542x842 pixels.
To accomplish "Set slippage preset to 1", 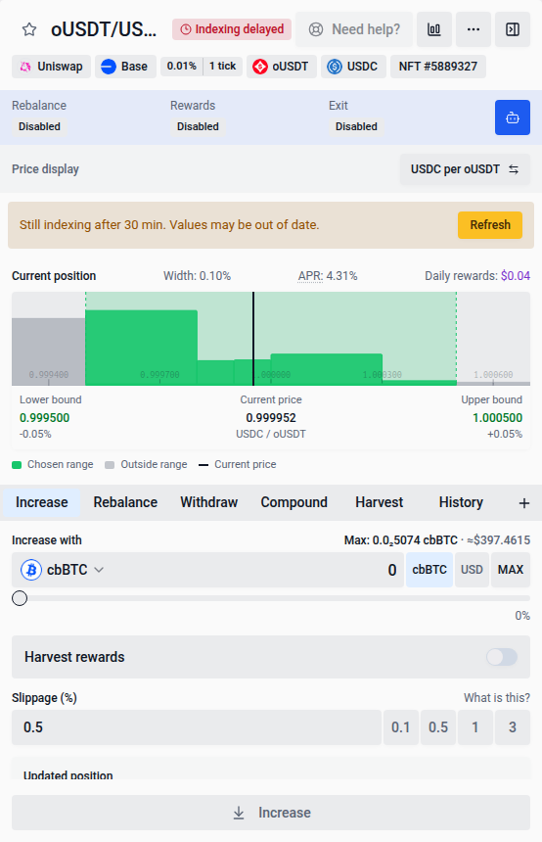I will (x=474, y=727).
